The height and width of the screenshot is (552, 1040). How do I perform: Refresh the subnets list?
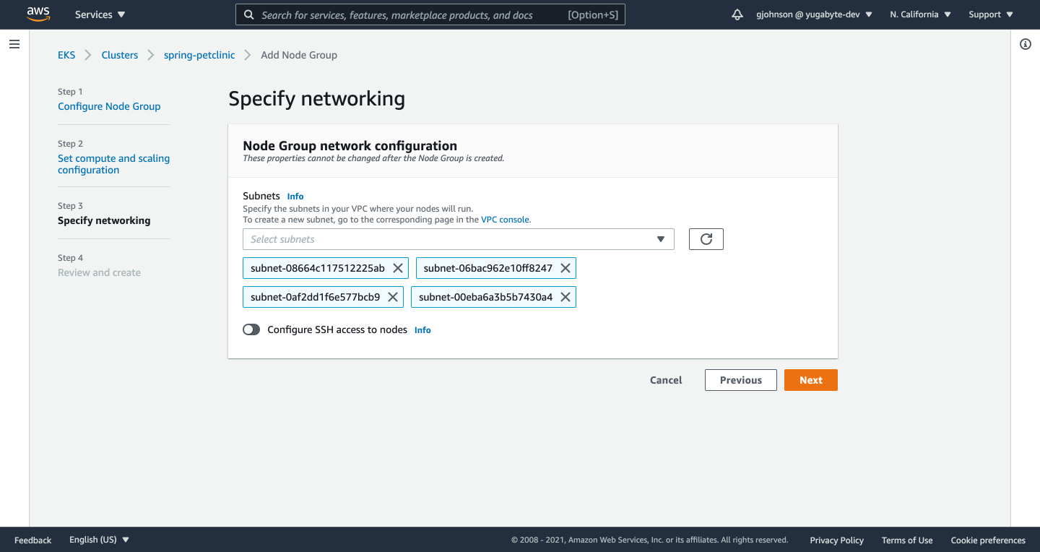[706, 238]
